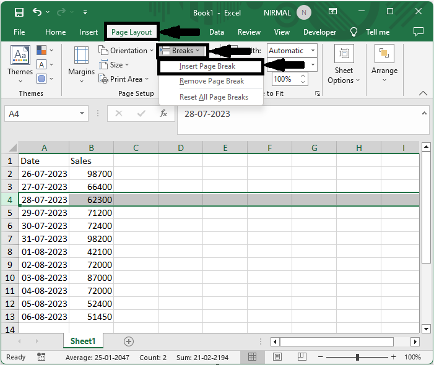Switch to Page Layout view icon
434x365 pixels.
point(277,357)
